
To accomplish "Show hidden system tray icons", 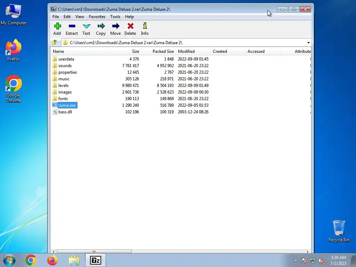I will [296, 260].
